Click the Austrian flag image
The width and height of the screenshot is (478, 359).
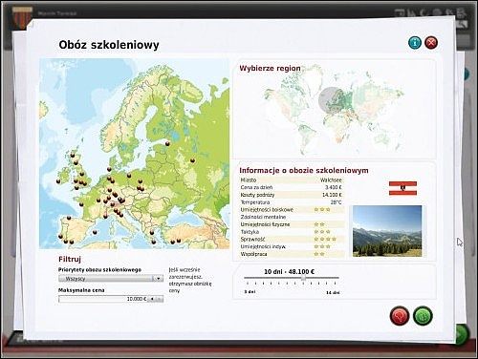point(402,188)
